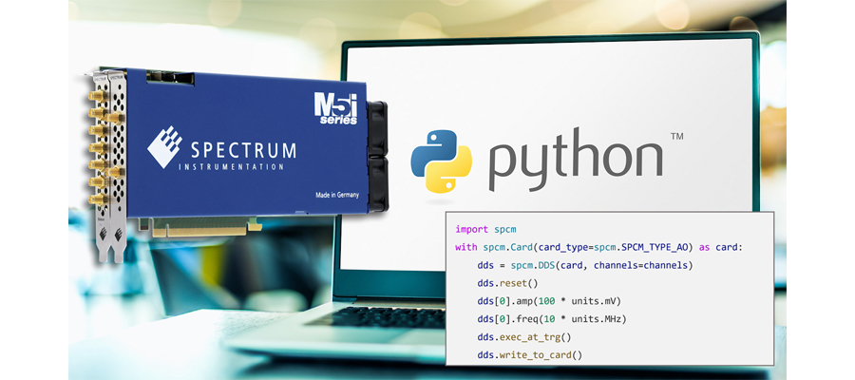Click the "with spcm.Card" code line
The width and height of the screenshot is (855, 380).
coord(598,247)
